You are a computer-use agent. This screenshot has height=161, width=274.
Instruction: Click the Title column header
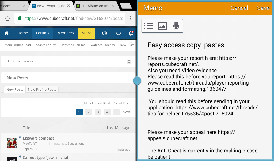coord(26,128)
